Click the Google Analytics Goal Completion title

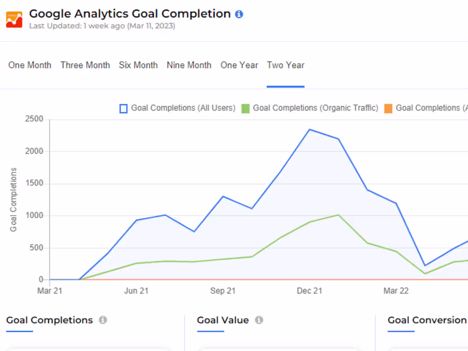(130, 14)
